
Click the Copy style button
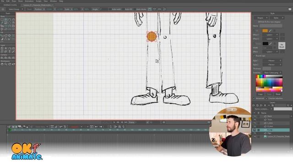tap(260, 94)
